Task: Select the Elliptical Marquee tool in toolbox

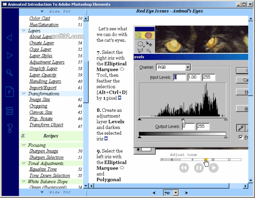Action: [140, 44]
